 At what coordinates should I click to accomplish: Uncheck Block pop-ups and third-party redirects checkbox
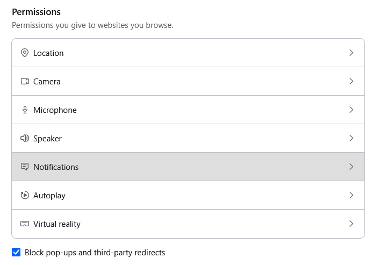[16, 253]
